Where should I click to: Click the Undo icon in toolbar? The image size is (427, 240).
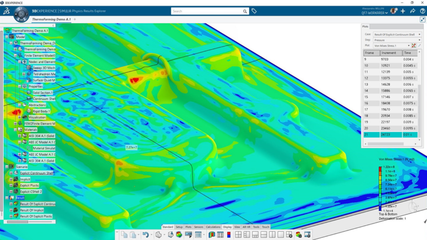point(145,235)
